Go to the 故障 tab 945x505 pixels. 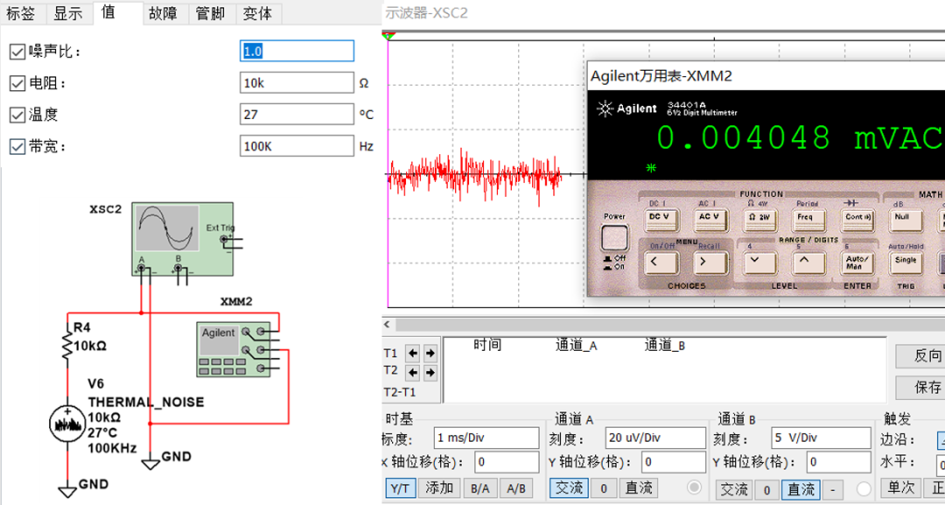click(164, 12)
